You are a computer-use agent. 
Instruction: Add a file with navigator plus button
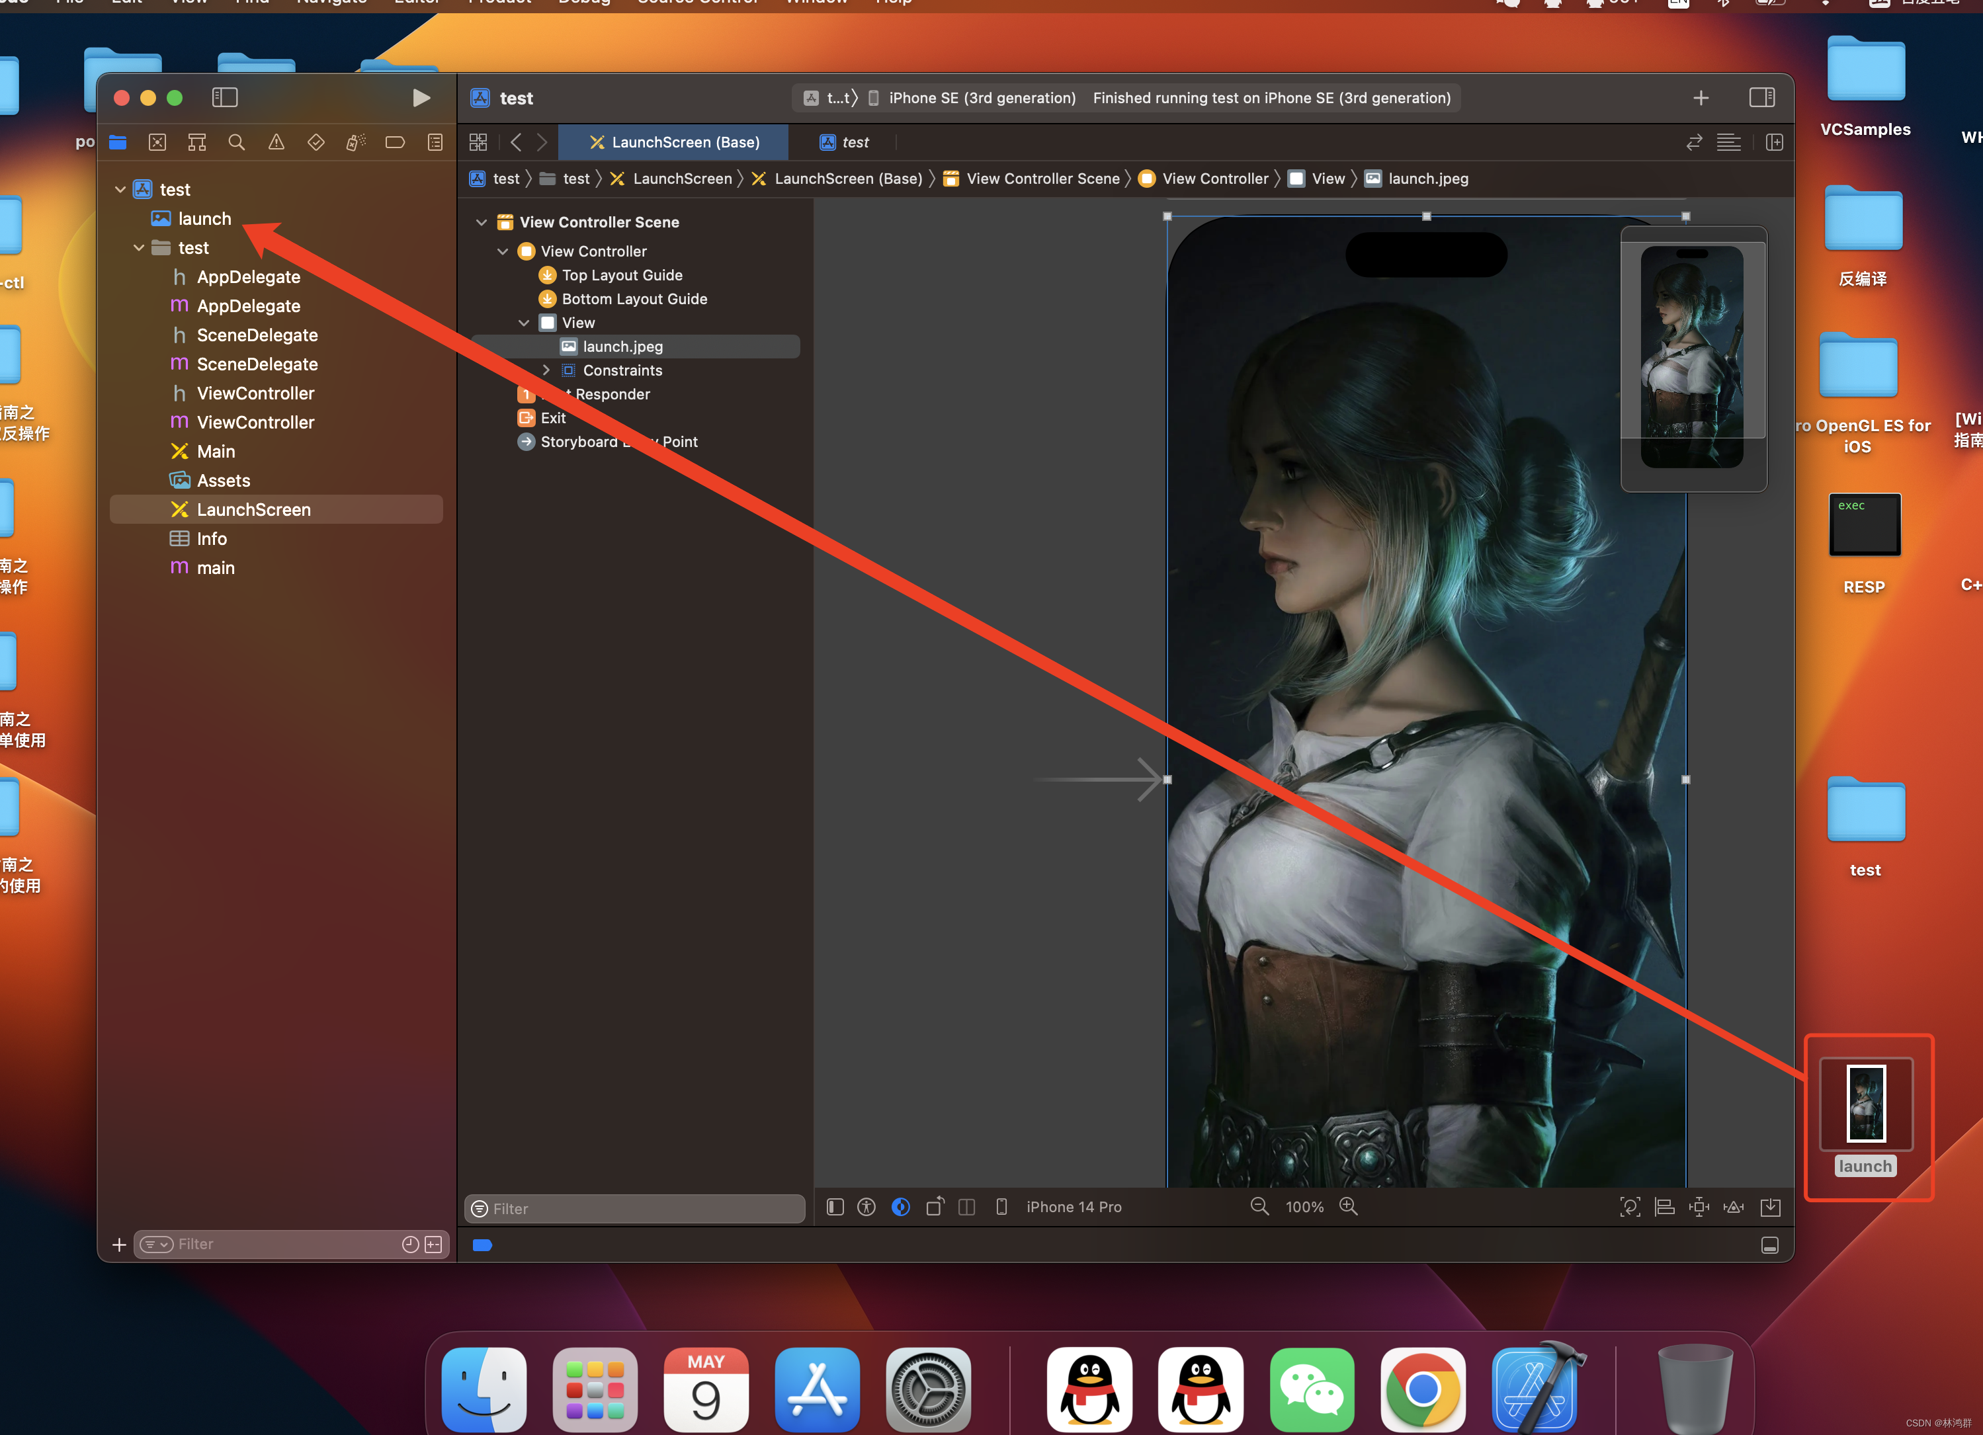120,1245
